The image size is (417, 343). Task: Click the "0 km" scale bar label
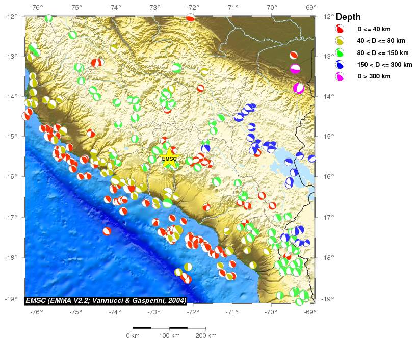133,336
